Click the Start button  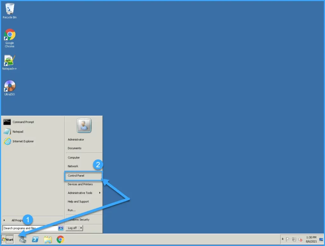pyautogui.click(x=8, y=240)
